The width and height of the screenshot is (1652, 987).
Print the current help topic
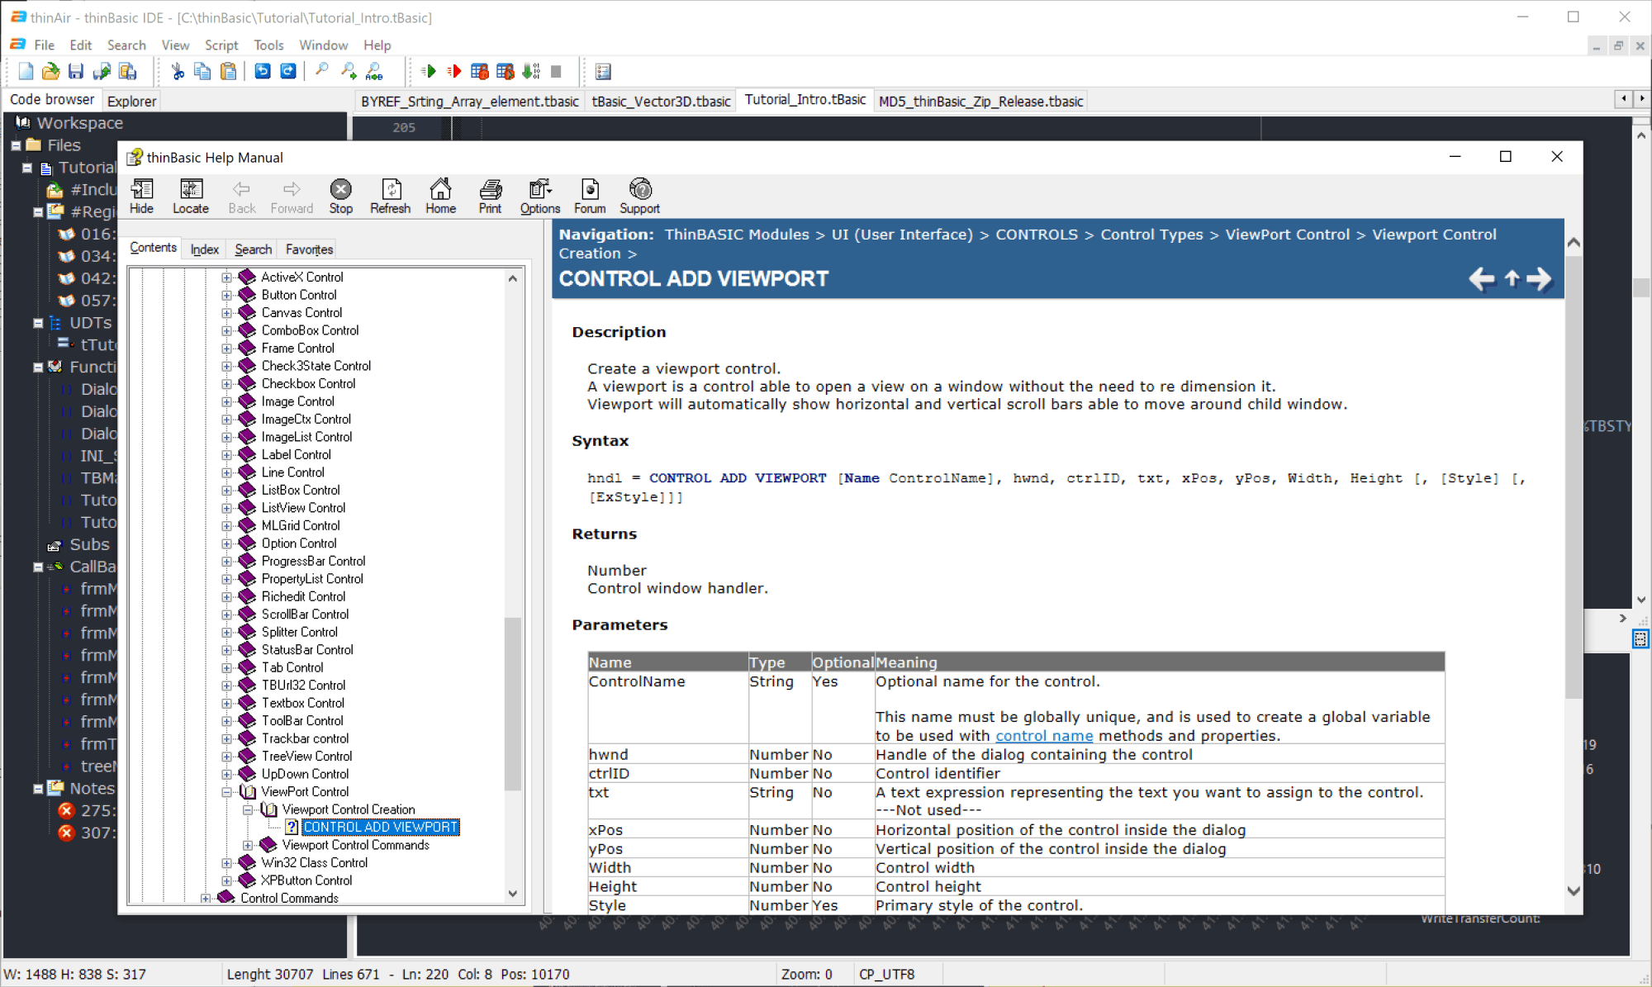tap(490, 197)
